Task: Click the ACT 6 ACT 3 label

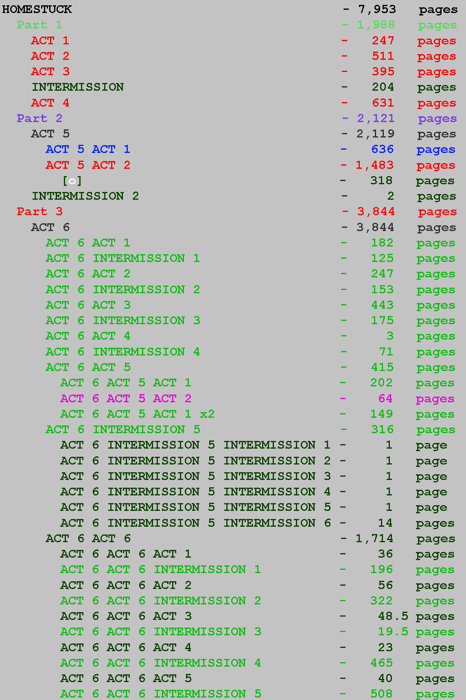Action: 88,305
